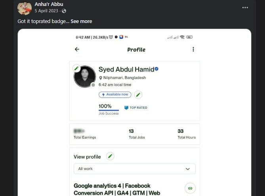Click the green copy link icon
This screenshot has height=196, width=265.
point(190,188)
